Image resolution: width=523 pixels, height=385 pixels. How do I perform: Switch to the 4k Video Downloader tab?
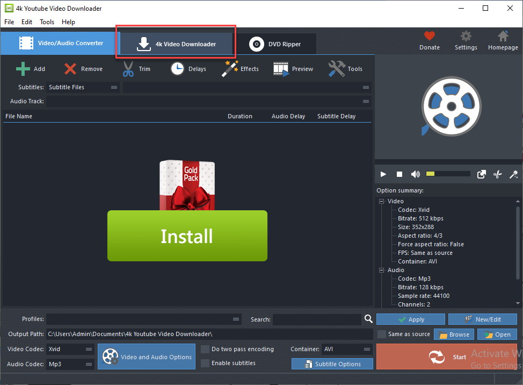(x=176, y=44)
